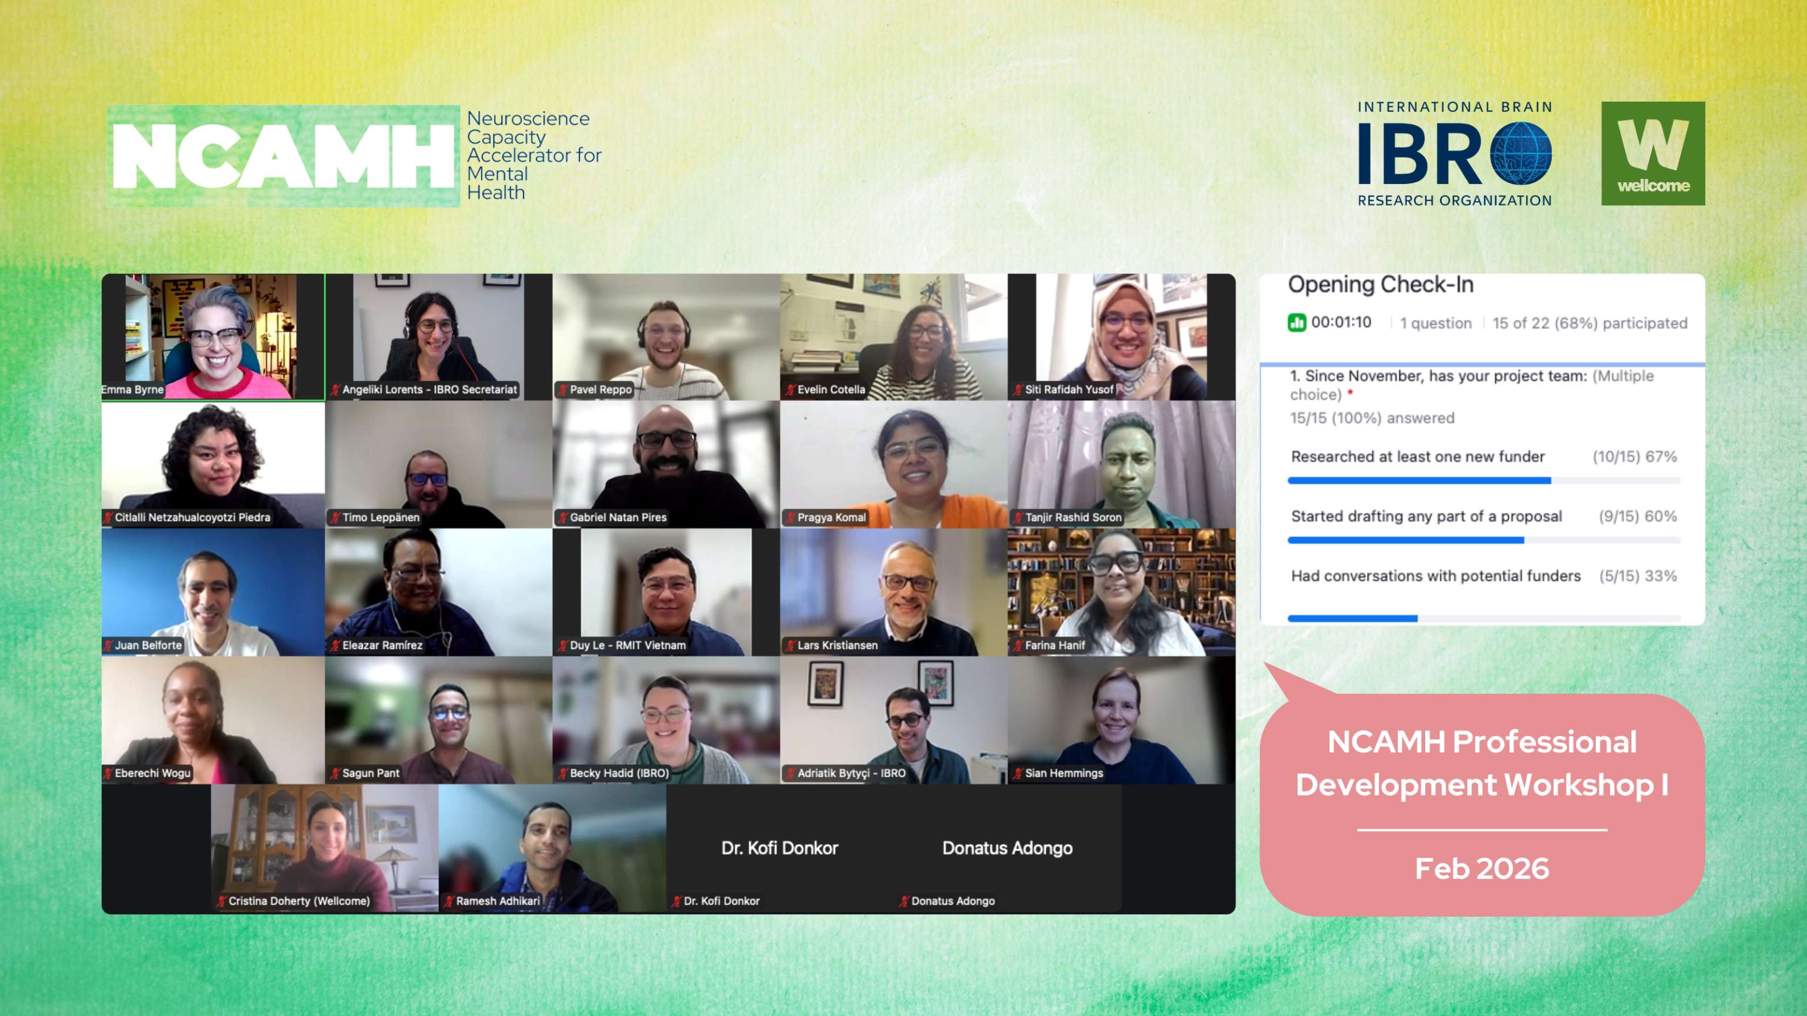
Task: Click 'Researched at least one new funder' result
Action: tap(1417, 456)
